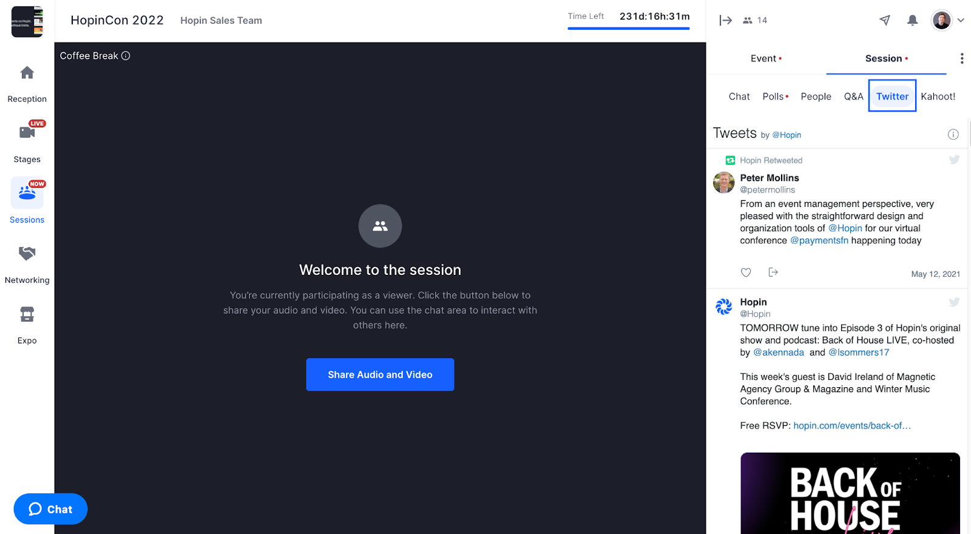
Task: Expand the profile dropdown chevron
Action: pyautogui.click(x=961, y=20)
